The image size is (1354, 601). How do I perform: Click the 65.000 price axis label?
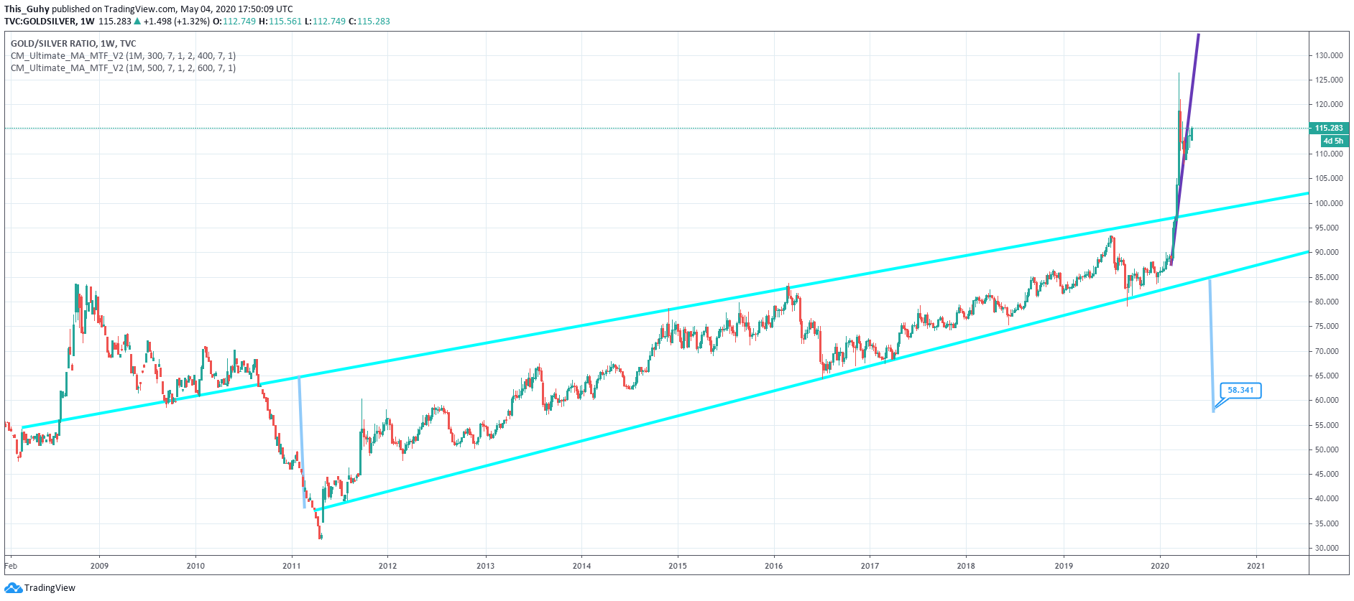coord(1329,376)
